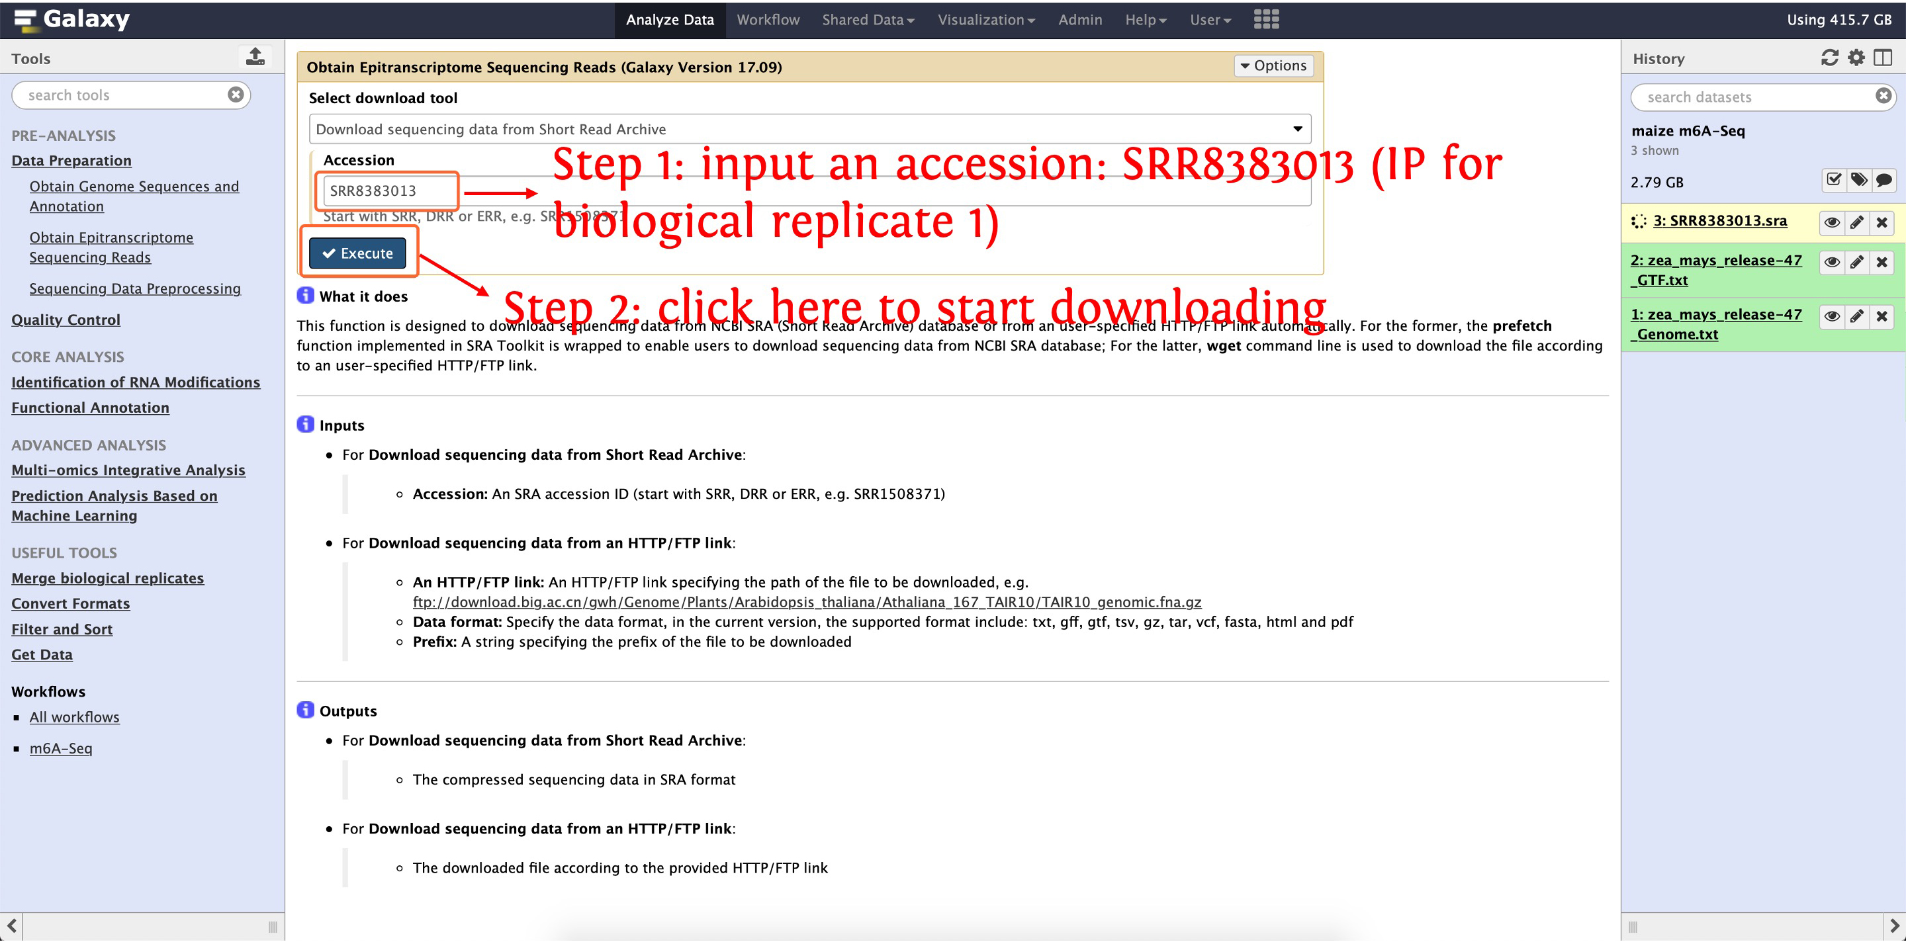1906x944 pixels.
Task: View zea_mays_release-47_Genome.txt with eye icon
Action: 1831,317
